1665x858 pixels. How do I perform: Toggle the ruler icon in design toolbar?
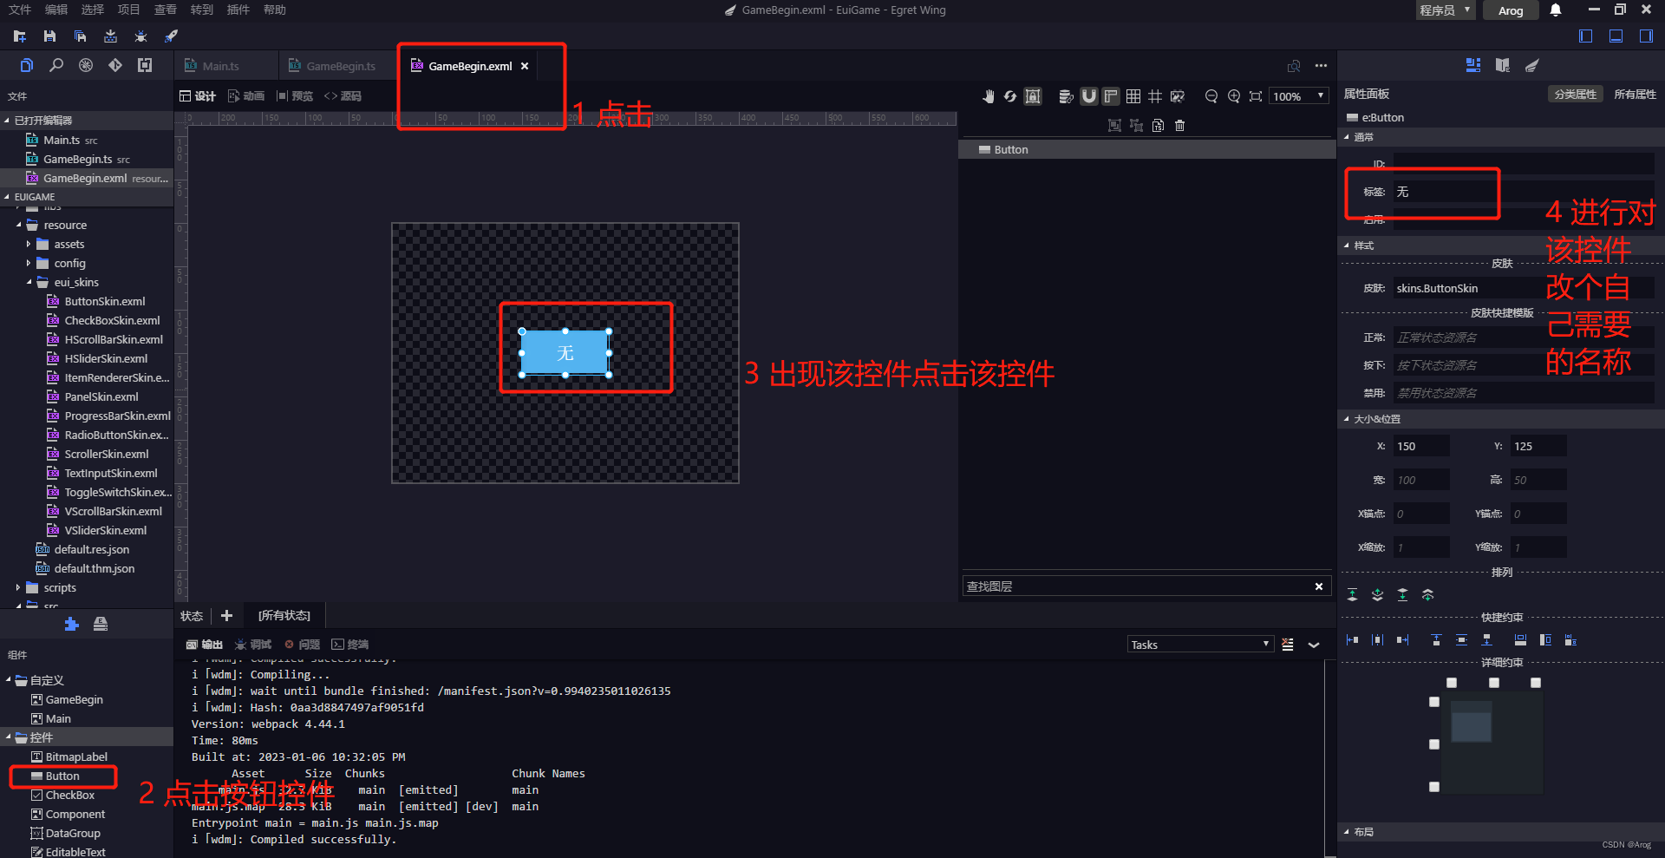1111,95
